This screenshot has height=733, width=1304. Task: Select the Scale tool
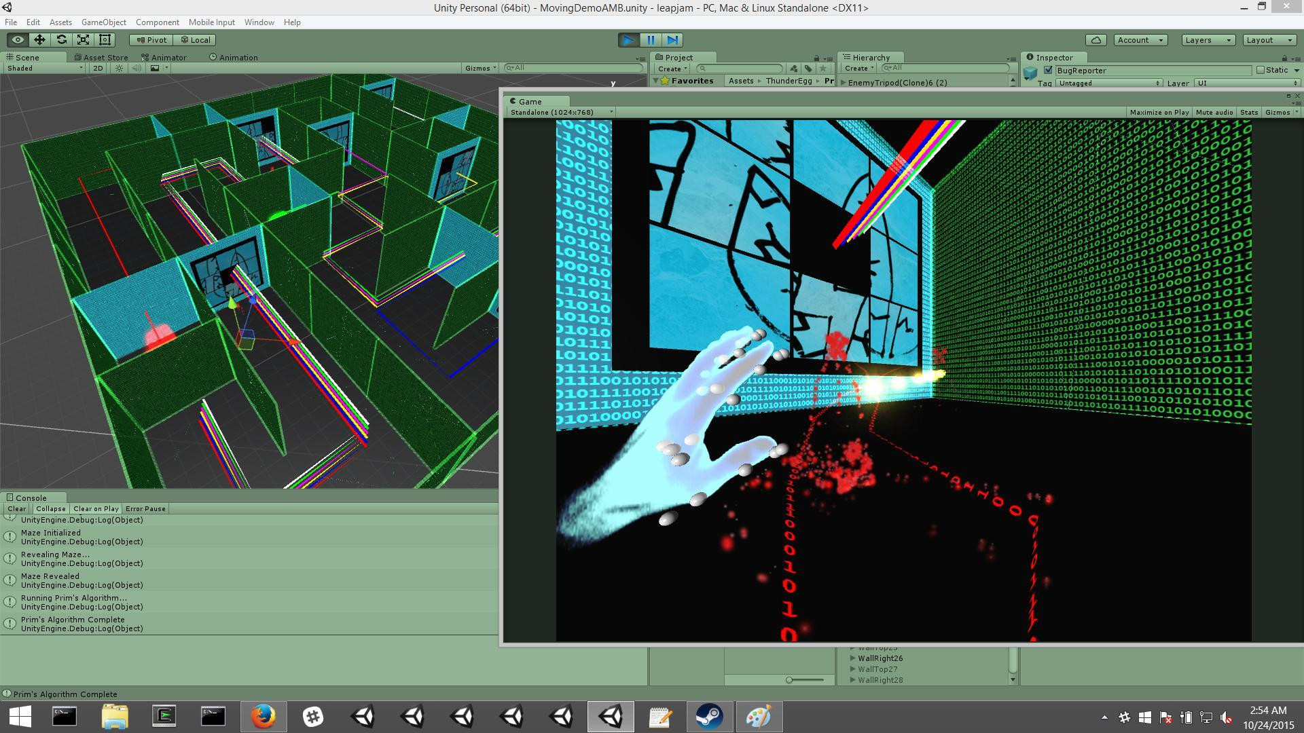[83, 40]
